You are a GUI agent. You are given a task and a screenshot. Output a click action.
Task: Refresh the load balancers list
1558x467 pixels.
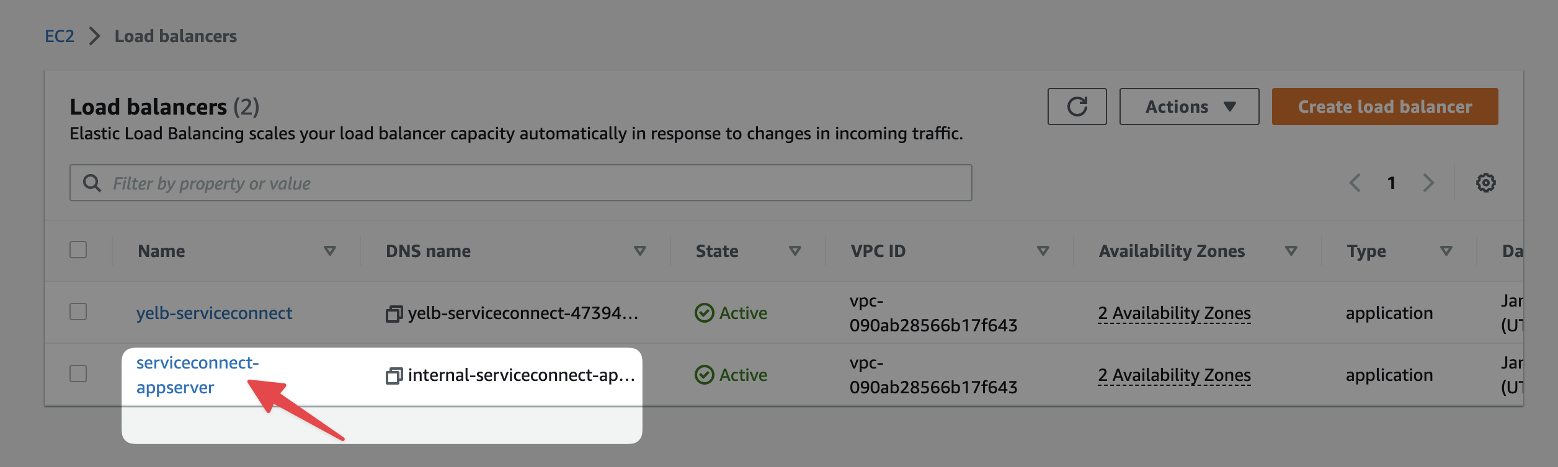coord(1077,107)
